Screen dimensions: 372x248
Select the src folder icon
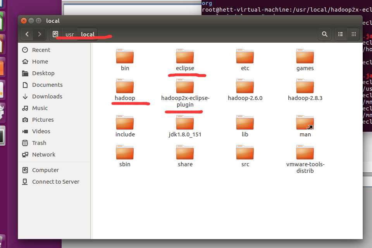coord(245,153)
